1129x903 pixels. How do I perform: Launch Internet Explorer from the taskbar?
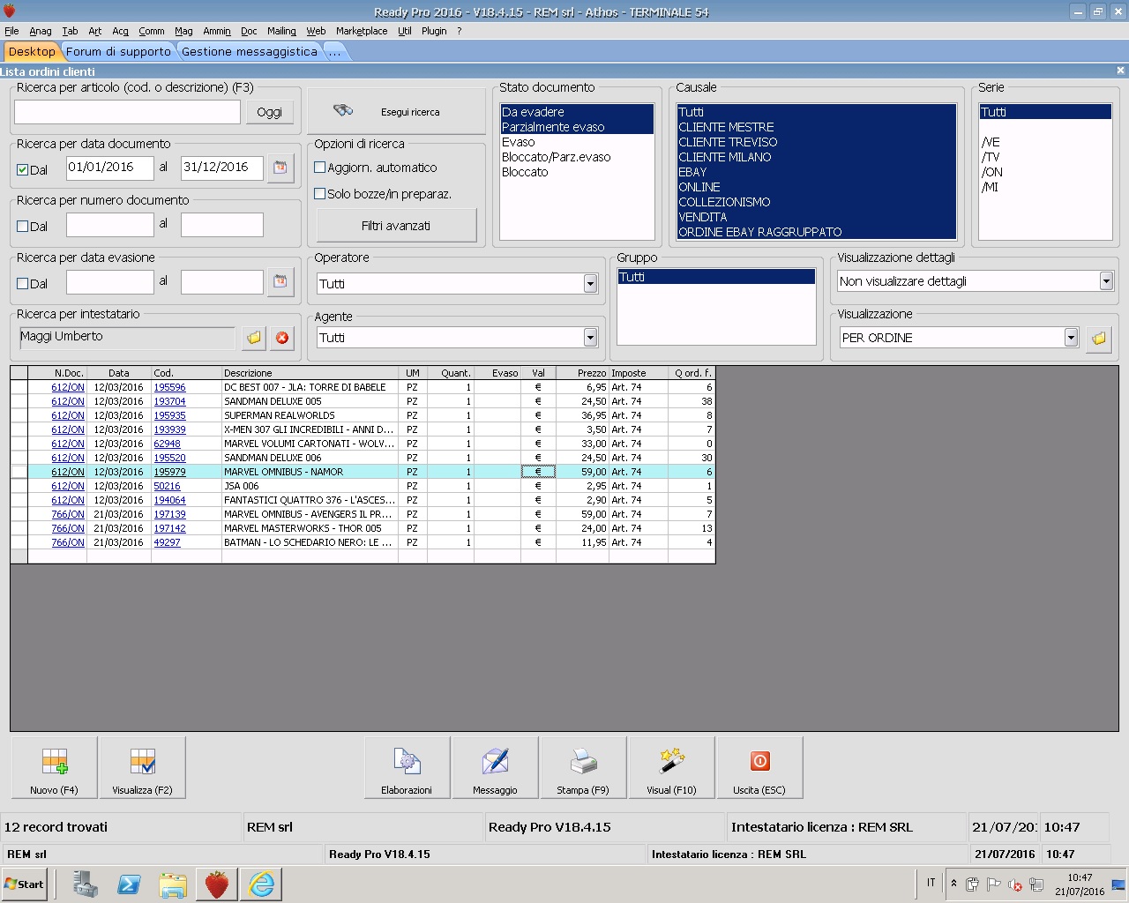point(262,884)
